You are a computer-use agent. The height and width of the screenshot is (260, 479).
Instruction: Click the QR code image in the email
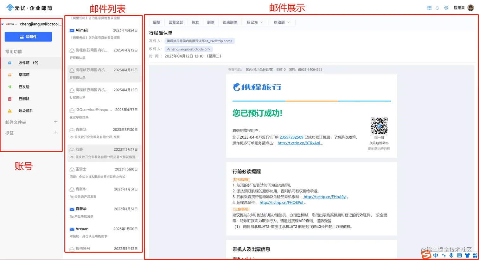pyautogui.click(x=379, y=126)
